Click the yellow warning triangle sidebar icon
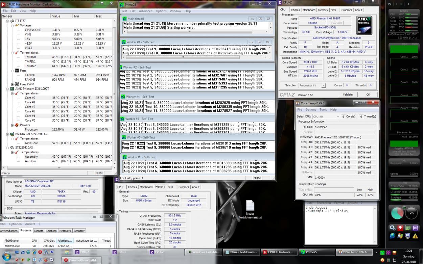The width and height of the screenshot is (423, 264). click(415, 236)
